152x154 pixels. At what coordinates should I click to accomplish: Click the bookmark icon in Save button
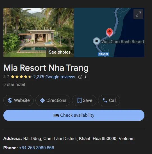(x=80, y=100)
